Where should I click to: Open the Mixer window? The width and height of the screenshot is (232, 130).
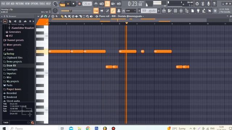click(181, 11)
